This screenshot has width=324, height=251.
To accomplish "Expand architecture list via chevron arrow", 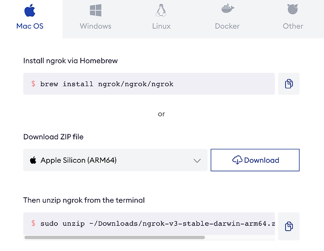I will coord(197,161).
